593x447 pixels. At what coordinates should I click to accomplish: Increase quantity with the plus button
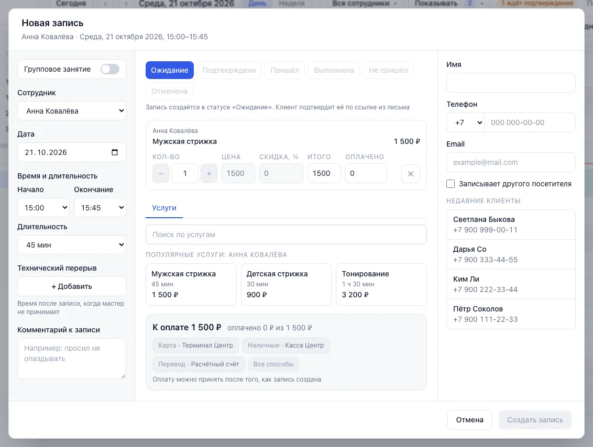pos(209,173)
